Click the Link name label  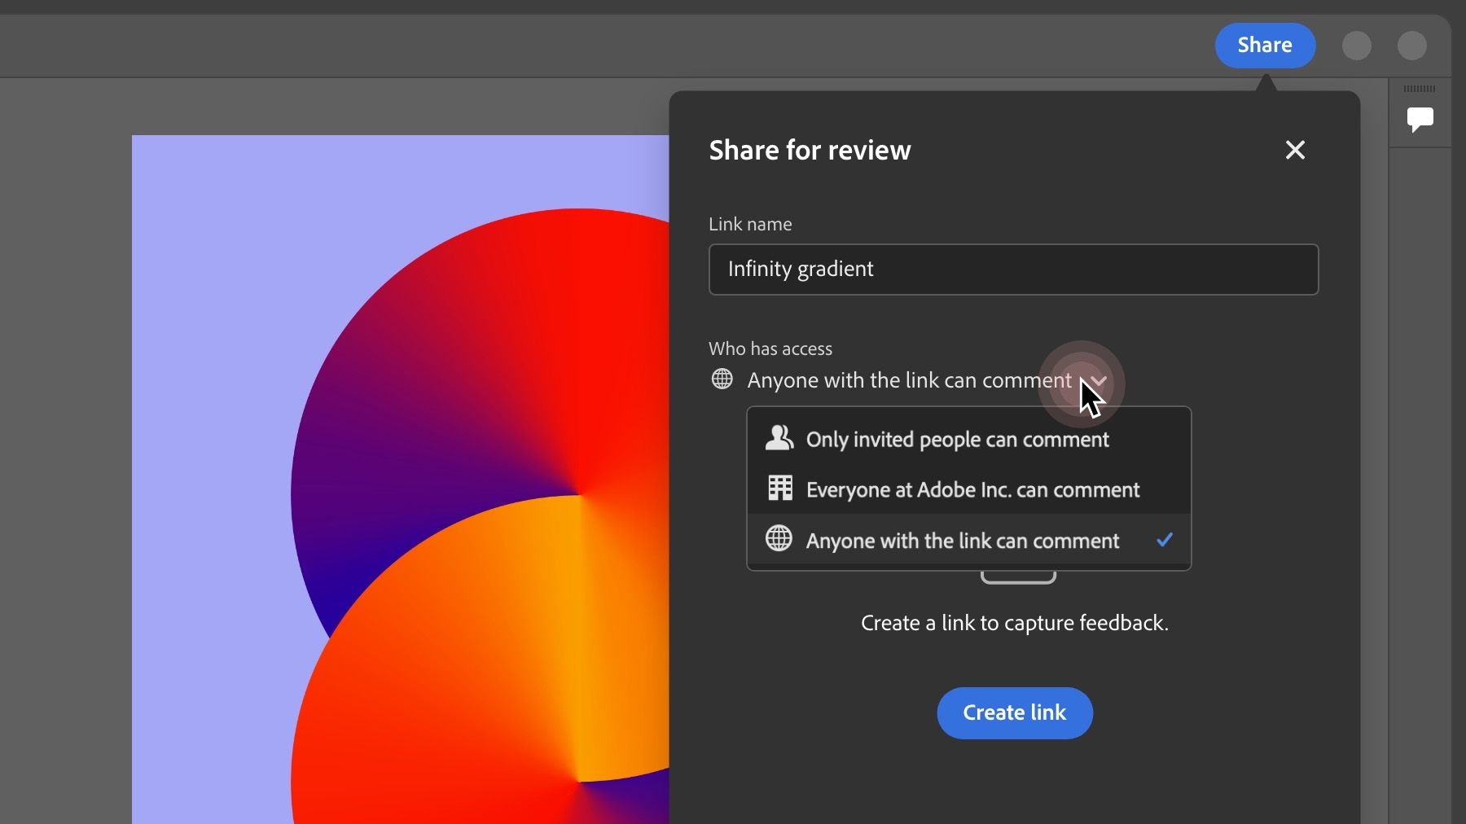pos(750,224)
